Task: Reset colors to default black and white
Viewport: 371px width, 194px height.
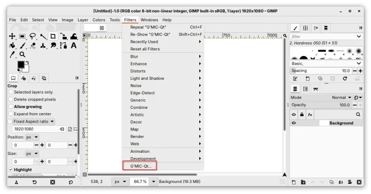Action: (x=19, y=70)
